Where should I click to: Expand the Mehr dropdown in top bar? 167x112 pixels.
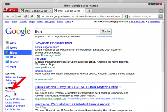[69, 22]
